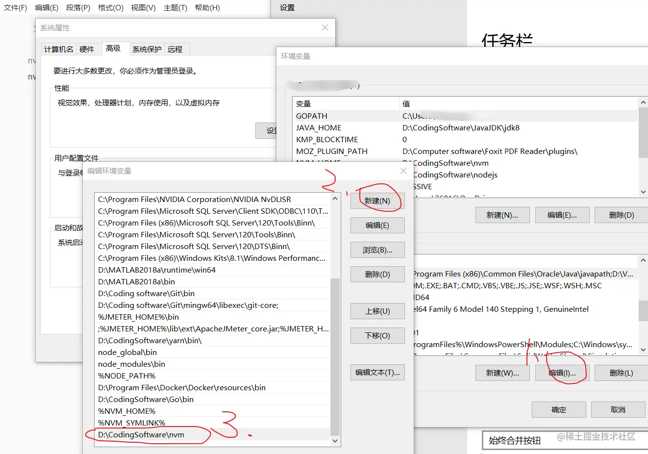Image resolution: width=648 pixels, height=454 pixels.
Task: Select Git\mingw64\libexec\git-core entry
Action: [x=213, y=305]
